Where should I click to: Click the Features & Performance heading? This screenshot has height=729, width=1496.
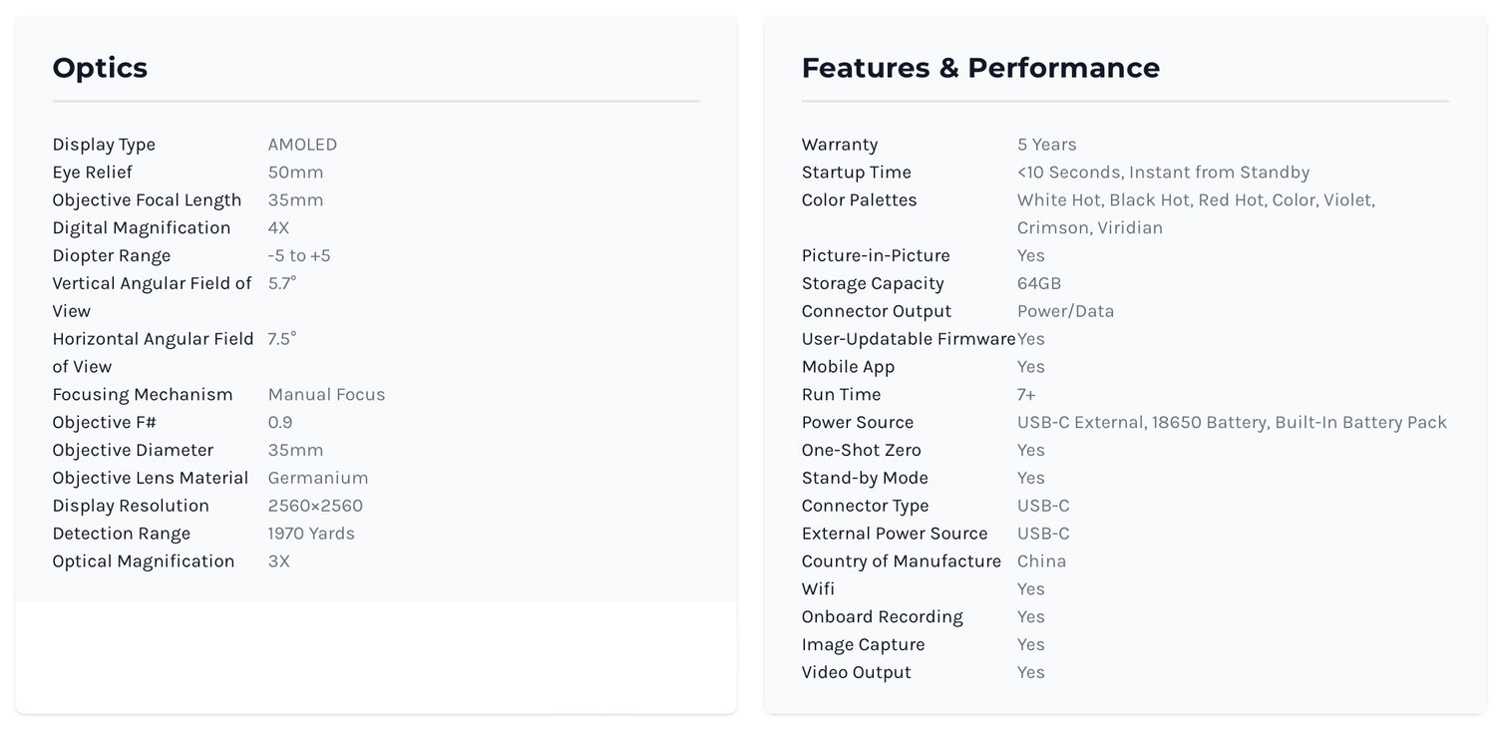coord(979,68)
